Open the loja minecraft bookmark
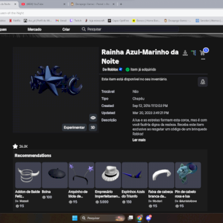This screenshot has width=223, height=223. (95, 21)
